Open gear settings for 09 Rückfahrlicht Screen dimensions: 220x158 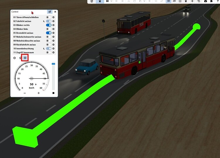pos(53,45)
